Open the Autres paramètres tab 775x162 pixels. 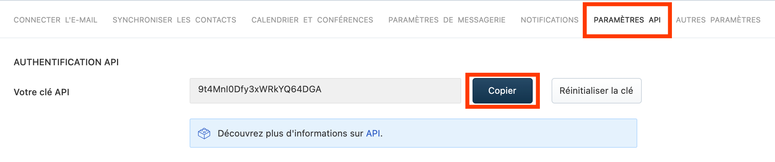coord(718,20)
